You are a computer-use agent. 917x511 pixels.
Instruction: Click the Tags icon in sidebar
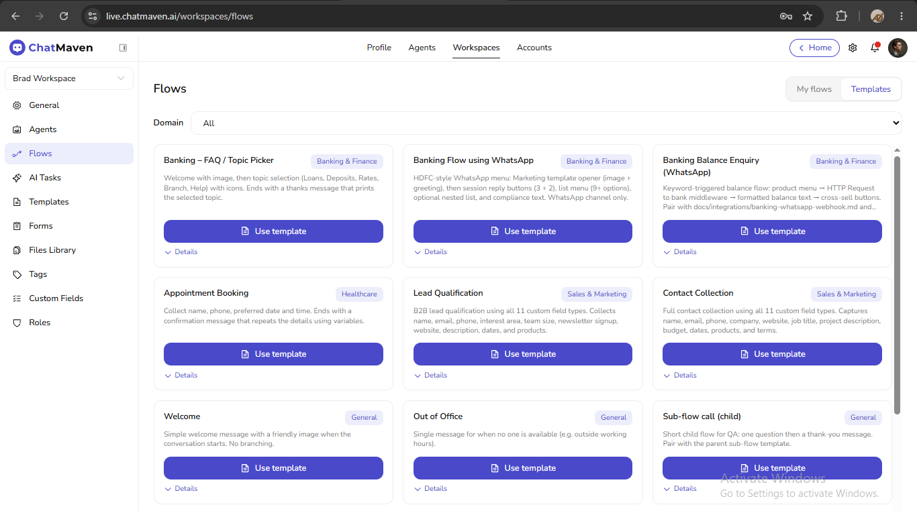coord(17,274)
